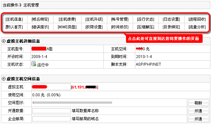Select 帐号管理 in the menu
Image resolution: width=211 pixels, height=124 pixels.
coord(120,19)
